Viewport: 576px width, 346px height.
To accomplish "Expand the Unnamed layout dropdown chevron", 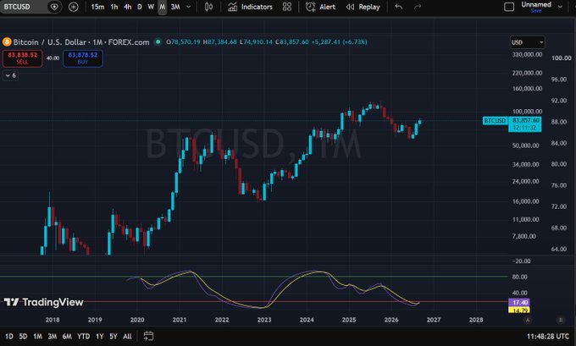I will click(561, 7).
